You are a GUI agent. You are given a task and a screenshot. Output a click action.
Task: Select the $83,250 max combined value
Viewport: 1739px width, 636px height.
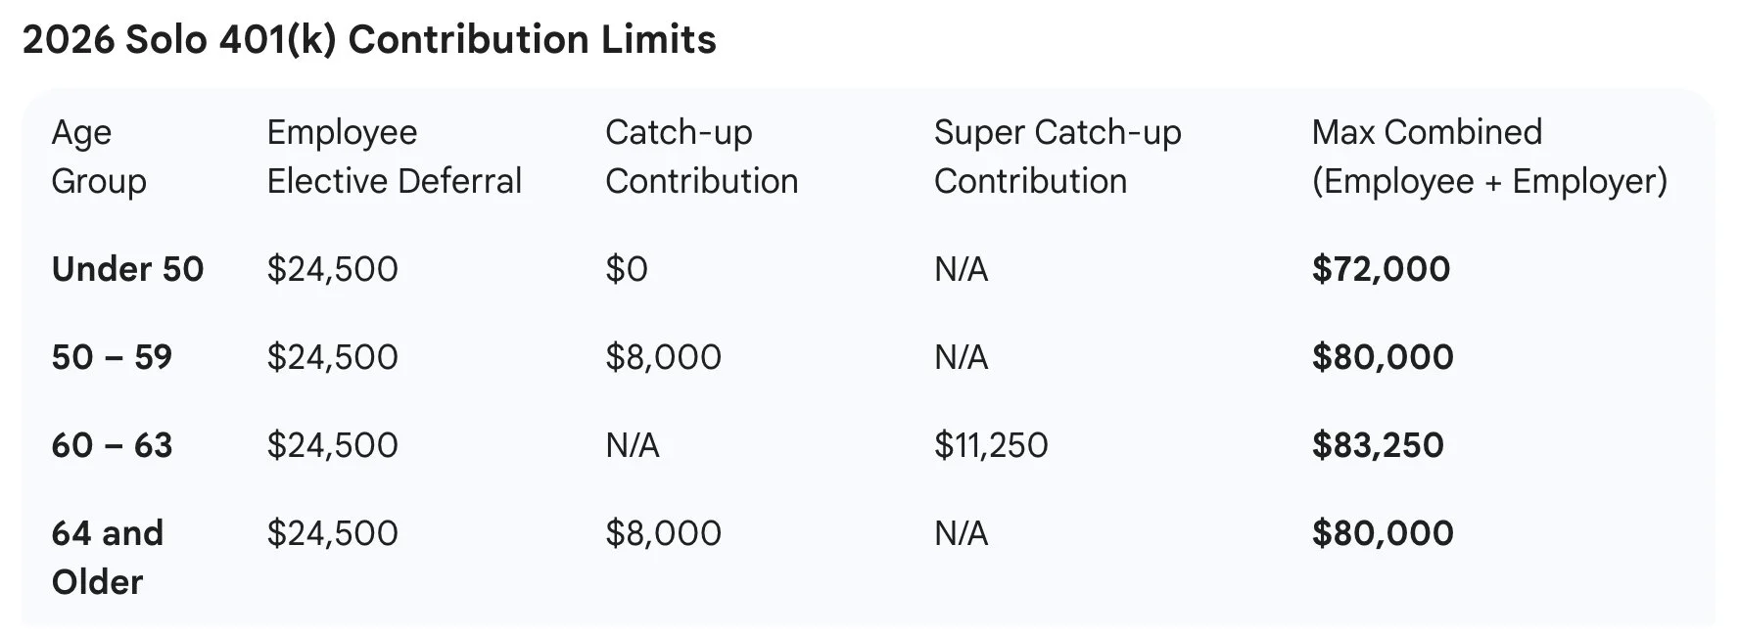[x=1378, y=445]
